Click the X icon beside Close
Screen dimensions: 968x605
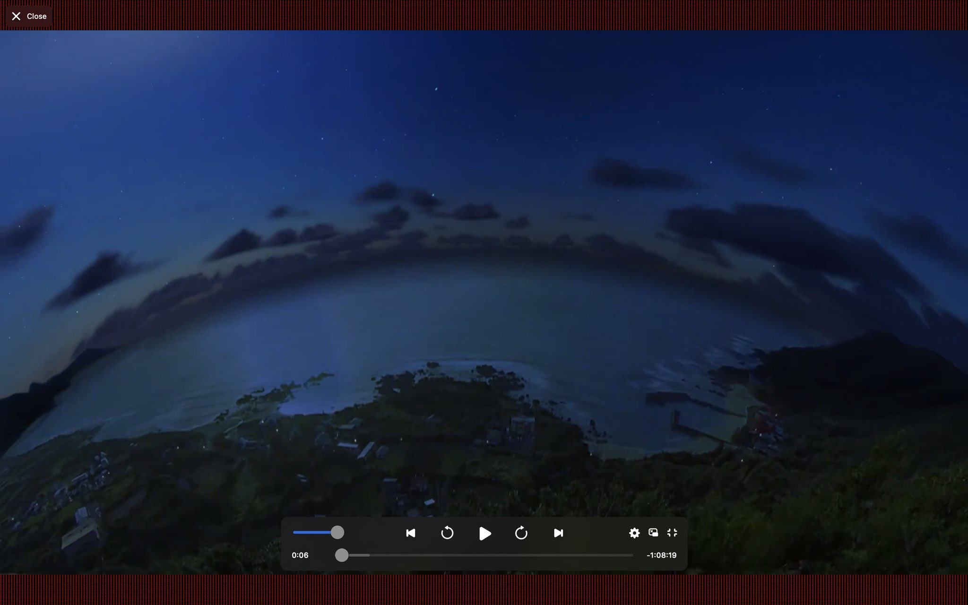[16, 17]
